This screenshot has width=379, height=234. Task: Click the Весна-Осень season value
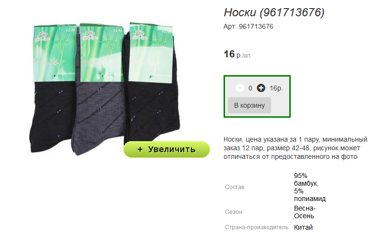pyautogui.click(x=305, y=212)
